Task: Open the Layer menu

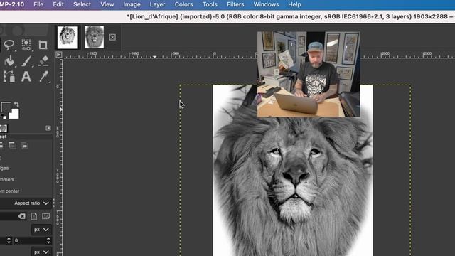Action: [x=157, y=5]
